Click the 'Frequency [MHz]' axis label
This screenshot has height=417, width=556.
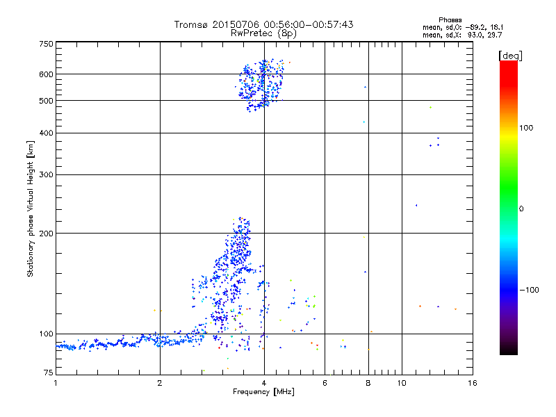(x=263, y=392)
